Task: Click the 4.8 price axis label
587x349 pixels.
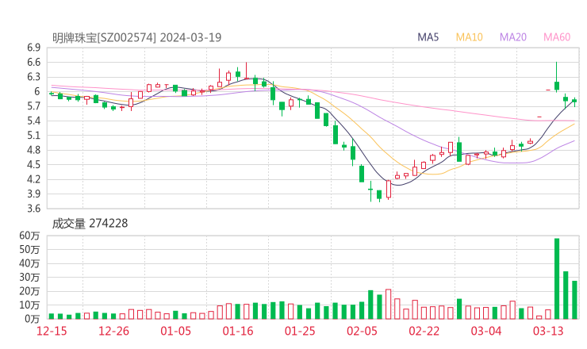Action: point(33,150)
